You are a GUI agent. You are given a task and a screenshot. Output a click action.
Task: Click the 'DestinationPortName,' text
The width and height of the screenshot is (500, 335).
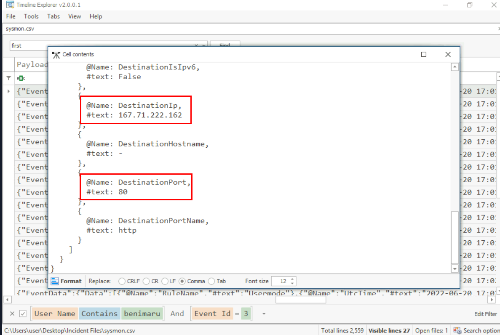click(x=163, y=221)
